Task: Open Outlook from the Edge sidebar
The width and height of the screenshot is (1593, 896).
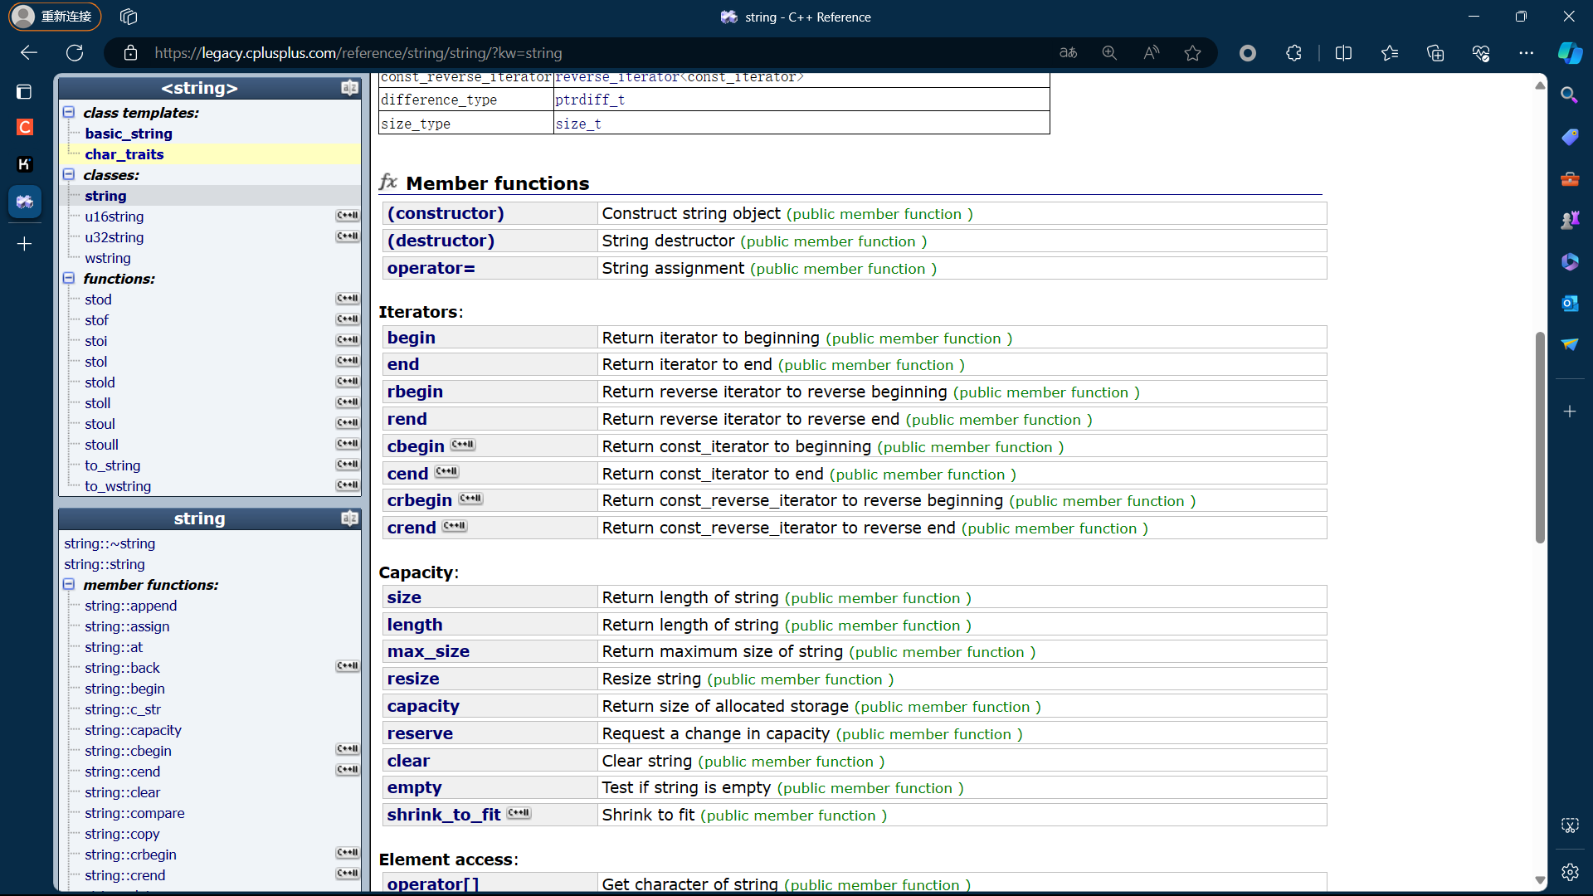Action: [1569, 304]
